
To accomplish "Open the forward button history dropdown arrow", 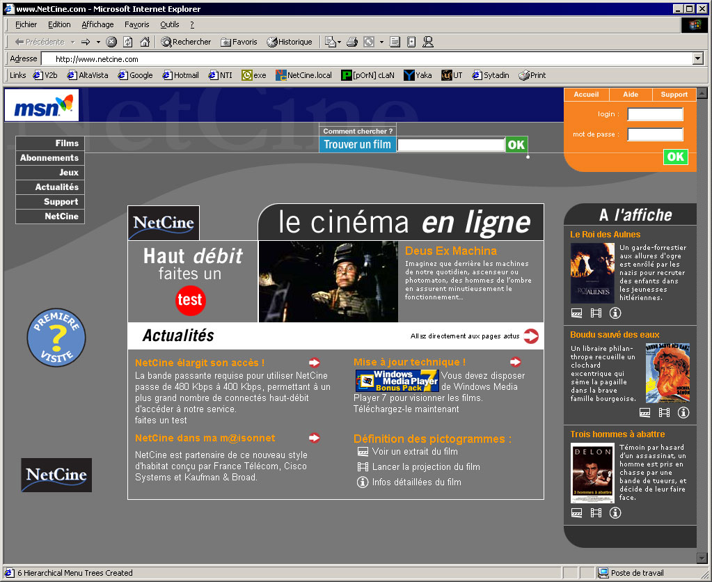I will click(x=98, y=42).
